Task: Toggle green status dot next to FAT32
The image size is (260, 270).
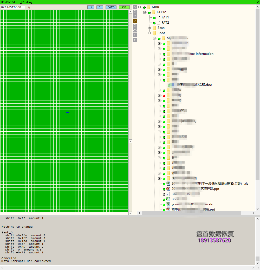Action: coord(149,12)
